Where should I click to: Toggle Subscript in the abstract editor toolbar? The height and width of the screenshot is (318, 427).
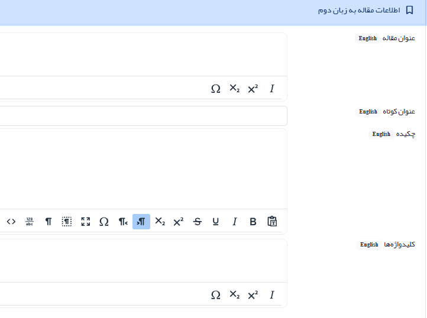click(160, 222)
